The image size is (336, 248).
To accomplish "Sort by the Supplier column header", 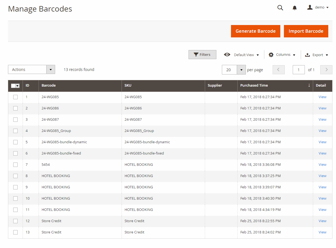I will tap(221, 86).
